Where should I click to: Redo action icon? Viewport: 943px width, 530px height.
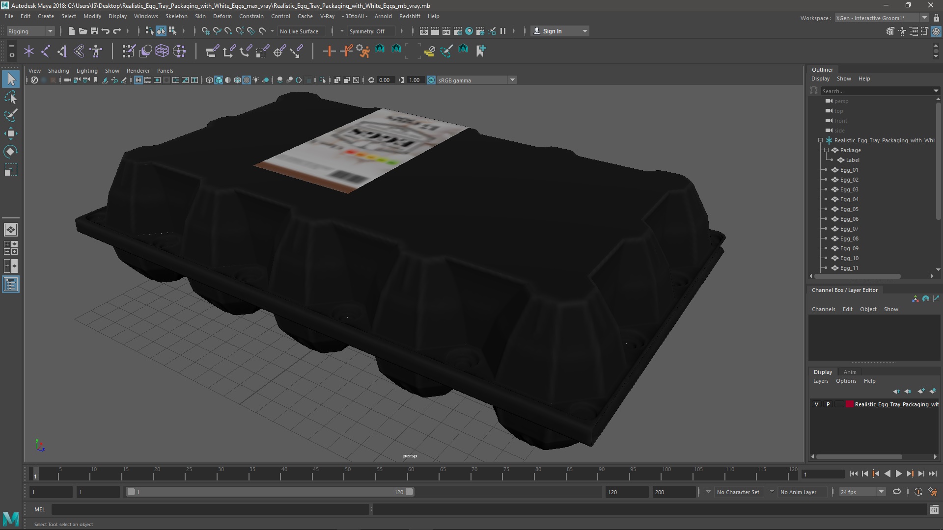coord(117,31)
